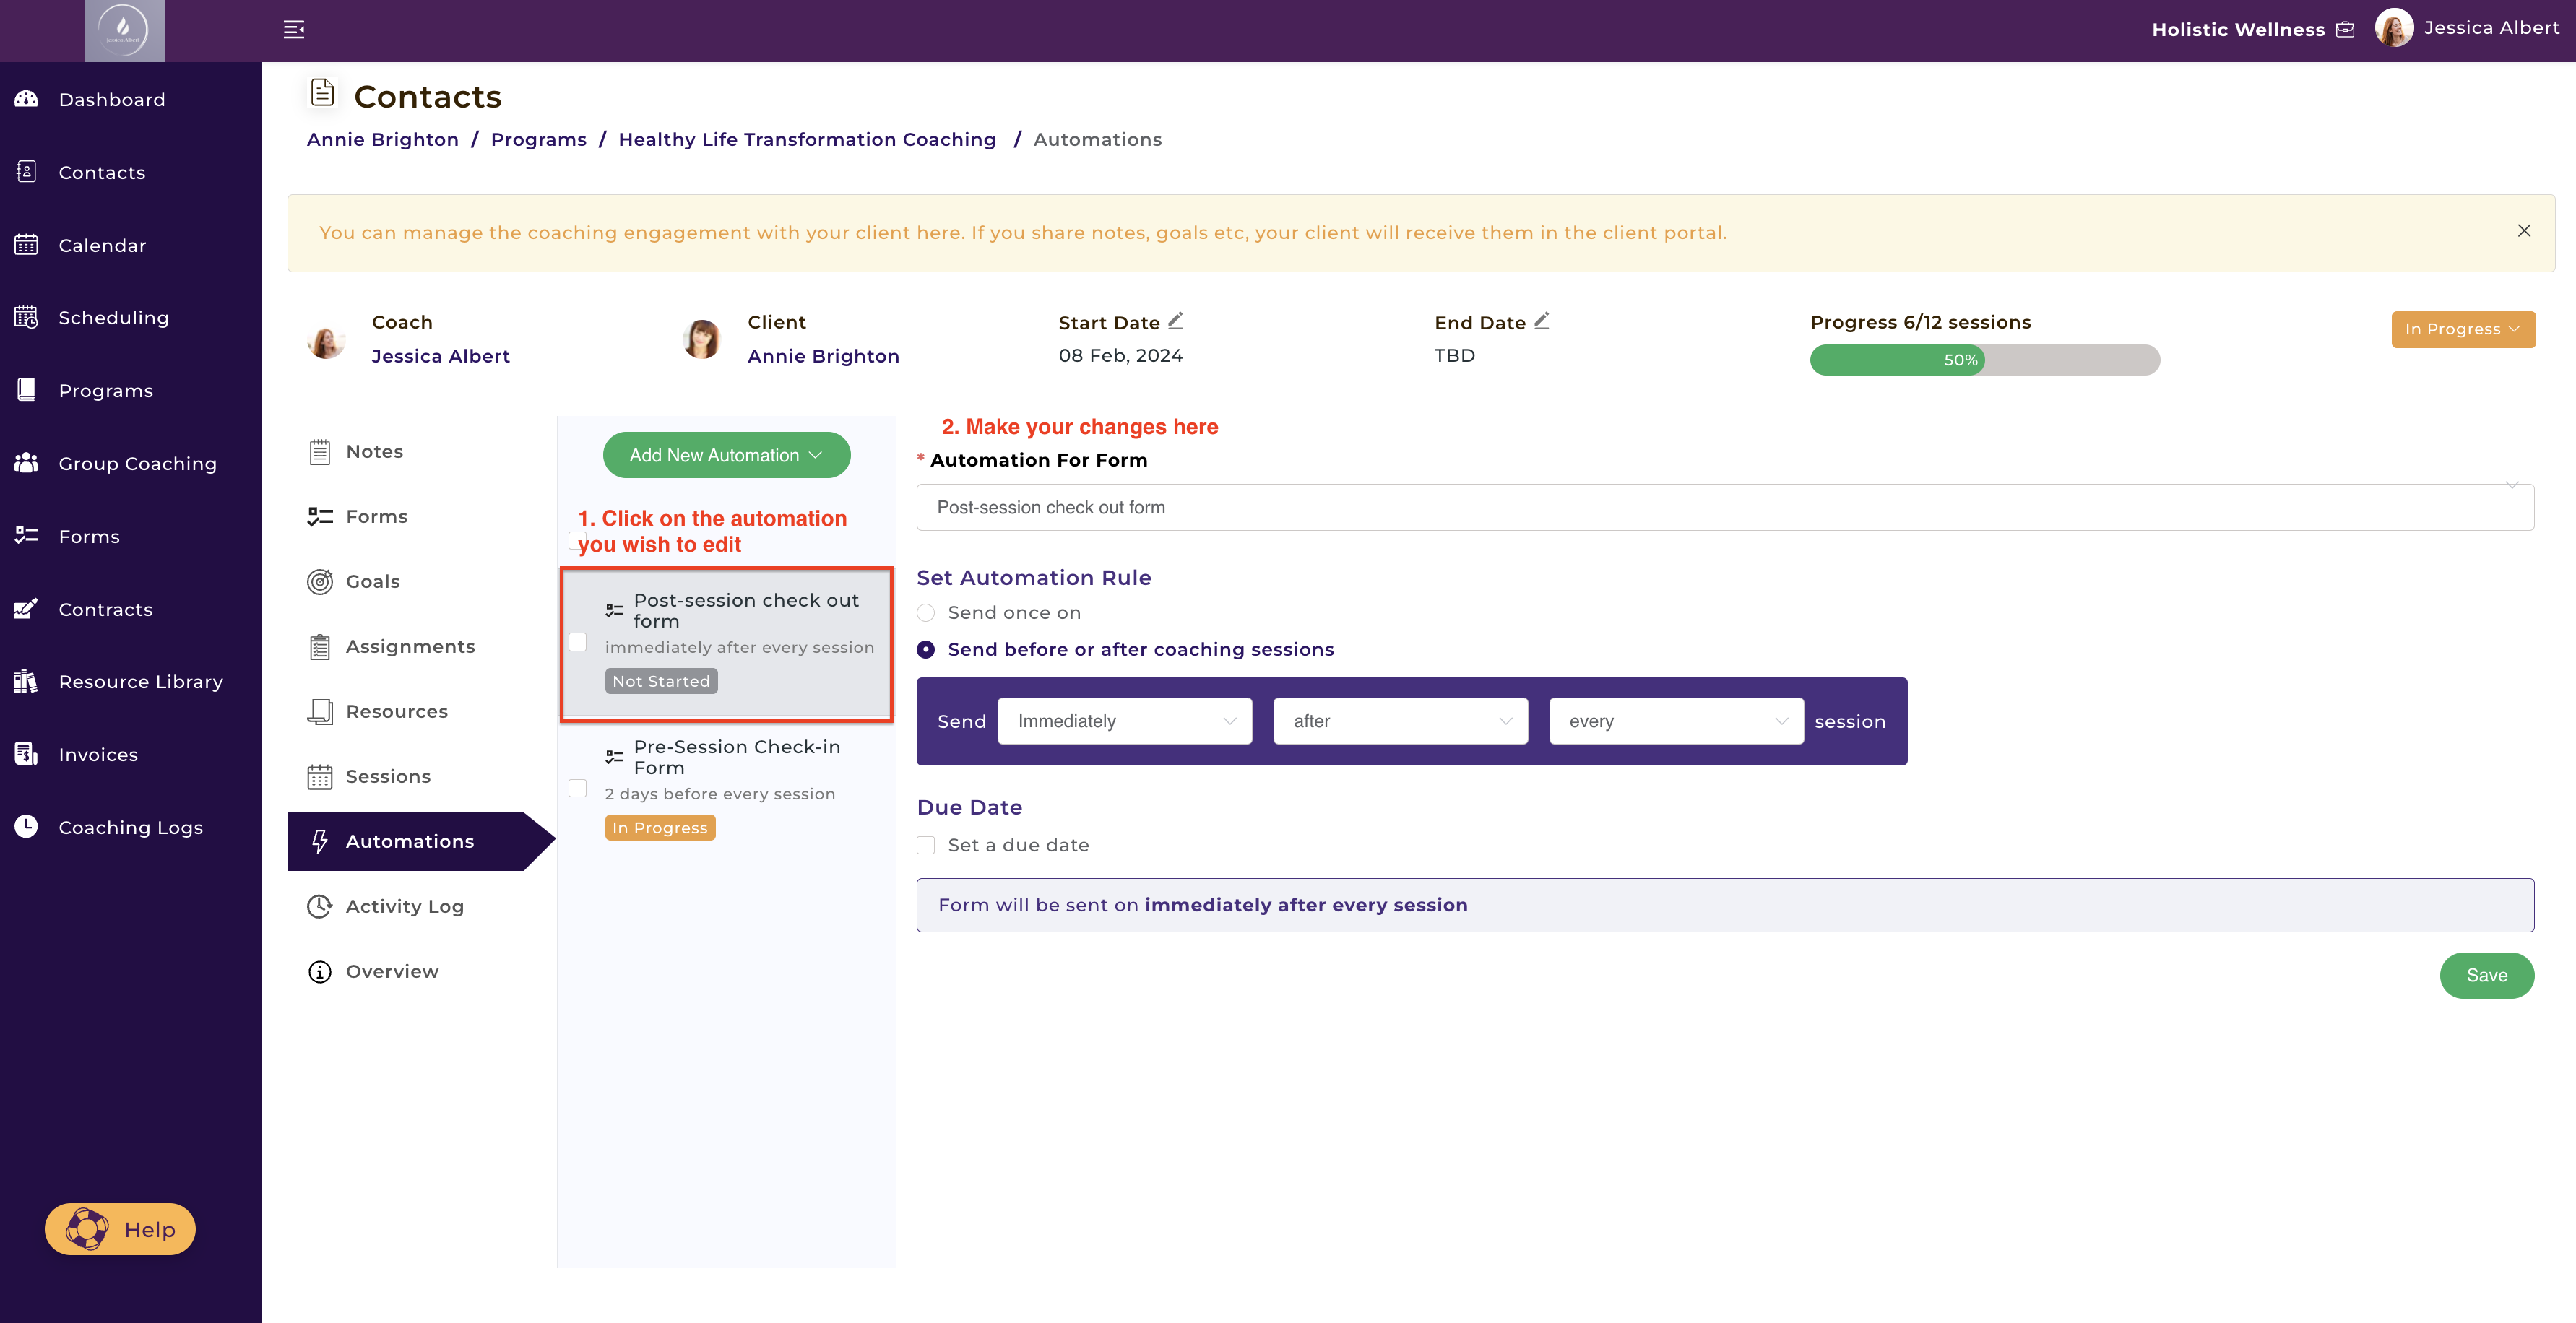Check the Post-session check out form checkbox
Image resolution: width=2576 pixels, height=1323 pixels.
tap(578, 642)
